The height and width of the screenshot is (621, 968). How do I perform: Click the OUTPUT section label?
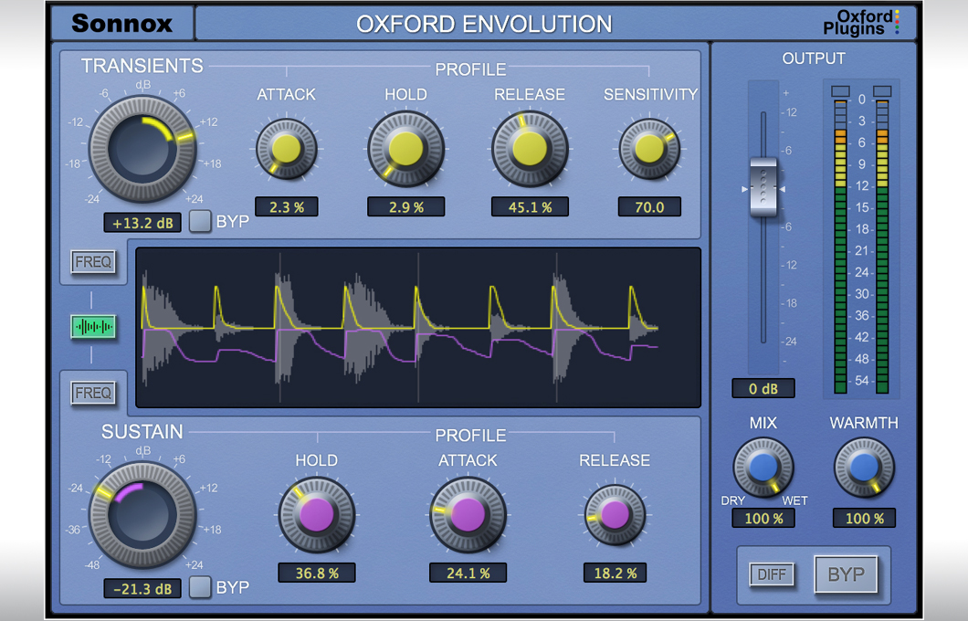tap(814, 58)
